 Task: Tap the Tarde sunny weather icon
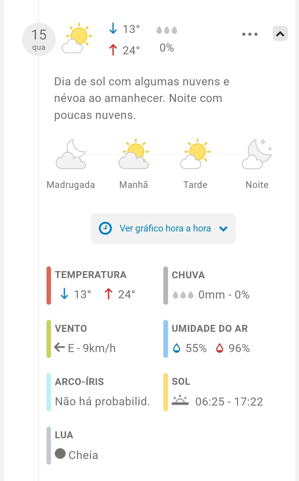pos(195,154)
